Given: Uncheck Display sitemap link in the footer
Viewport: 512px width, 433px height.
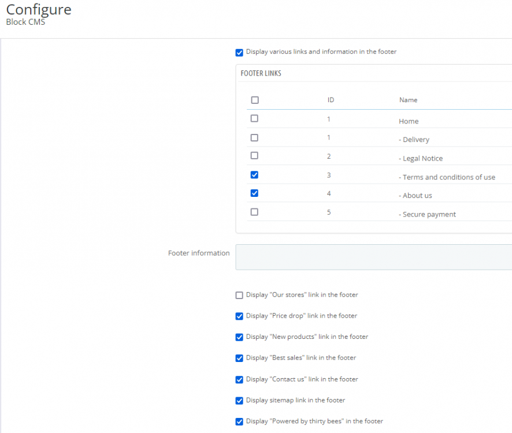Looking at the screenshot, I should click(239, 401).
